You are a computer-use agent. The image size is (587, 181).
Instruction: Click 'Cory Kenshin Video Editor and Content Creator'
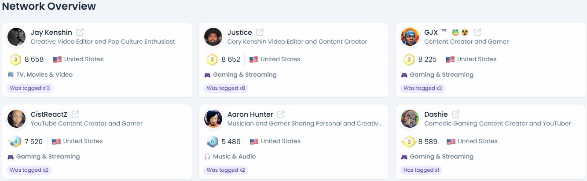297,42
